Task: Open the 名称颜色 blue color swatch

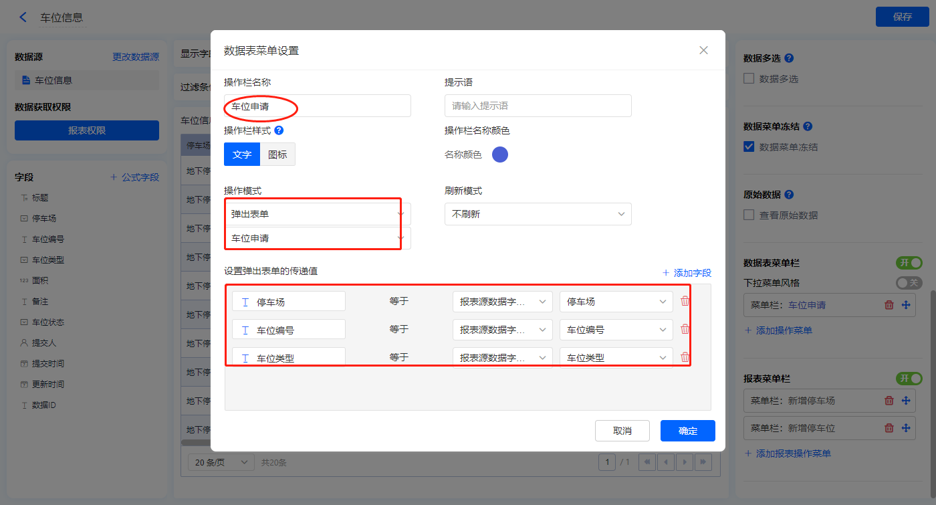Action: click(500, 155)
